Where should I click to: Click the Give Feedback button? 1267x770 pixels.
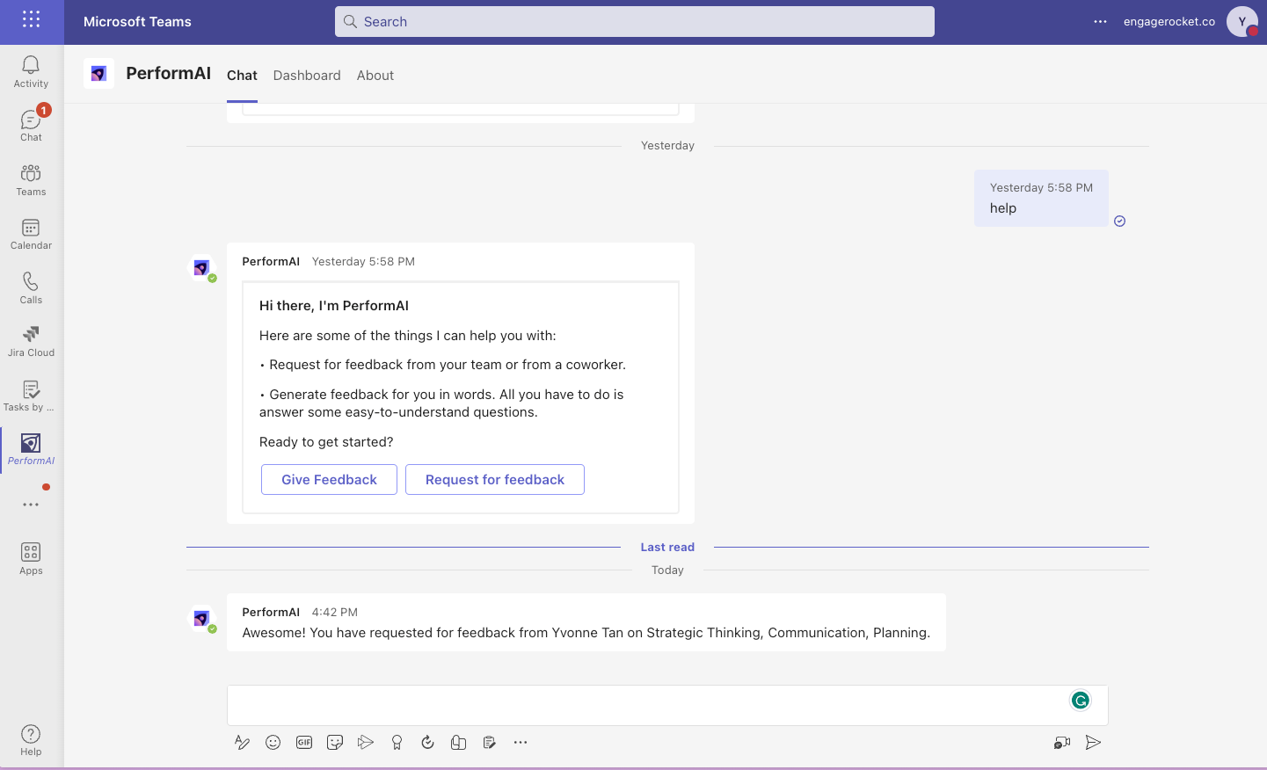tap(329, 480)
